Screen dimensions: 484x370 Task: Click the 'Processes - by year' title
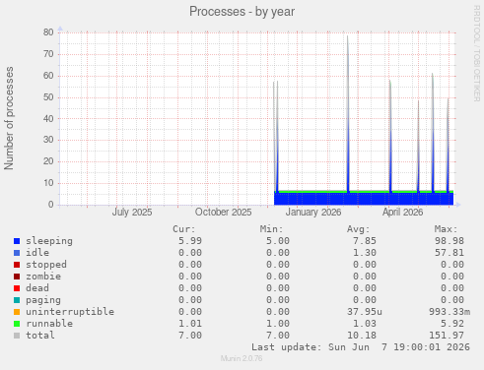(x=242, y=12)
